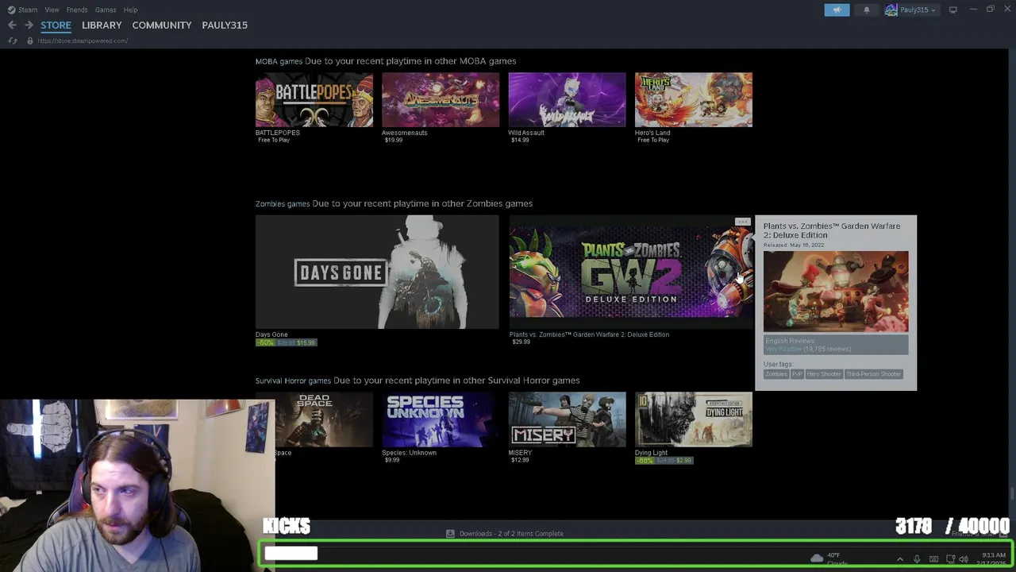Click the taskbar touch keyboard icon
Viewport: 1016px width, 572px height.
pyautogui.click(x=933, y=559)
